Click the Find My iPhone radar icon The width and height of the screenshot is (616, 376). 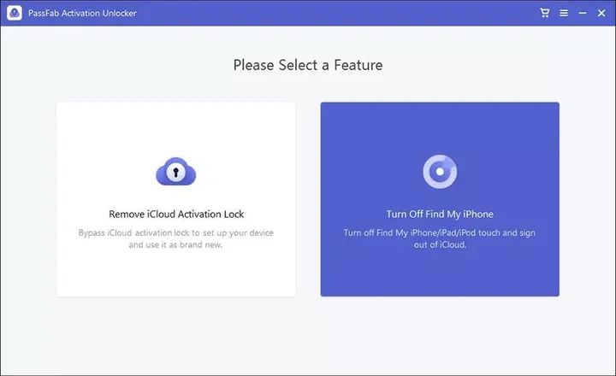(440, 172)
